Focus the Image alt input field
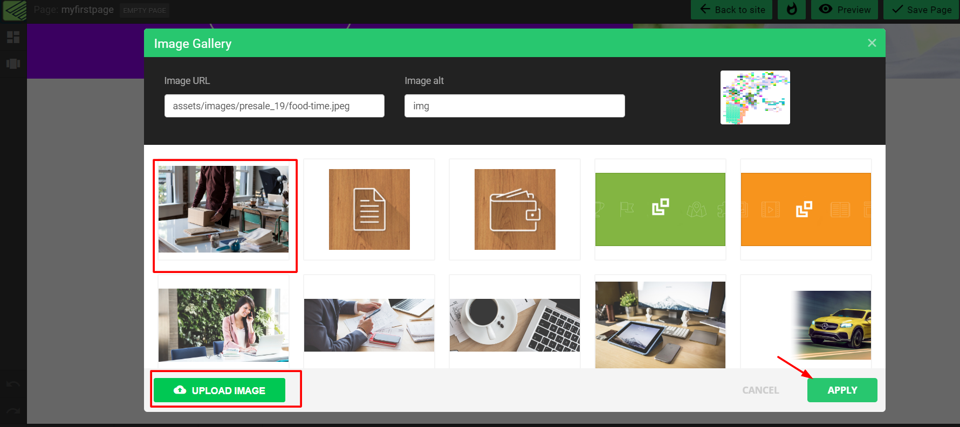The height and width of the screenshot is (427, 960). 515,106
